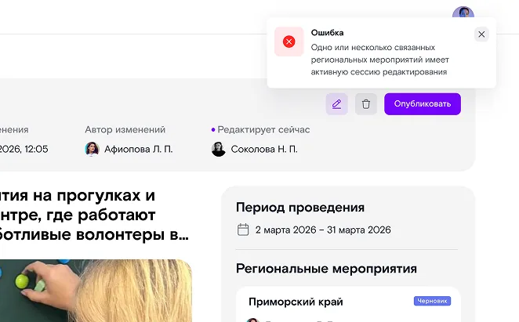519x322 pixels.
Task: Click the event photo thumbnail
Action: (96, 291)
